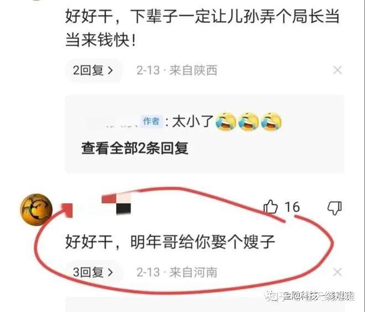Dislike the comment with the thumbs-down icon
The height and width of the screenshot is (312, 365).
pos(335,208)
